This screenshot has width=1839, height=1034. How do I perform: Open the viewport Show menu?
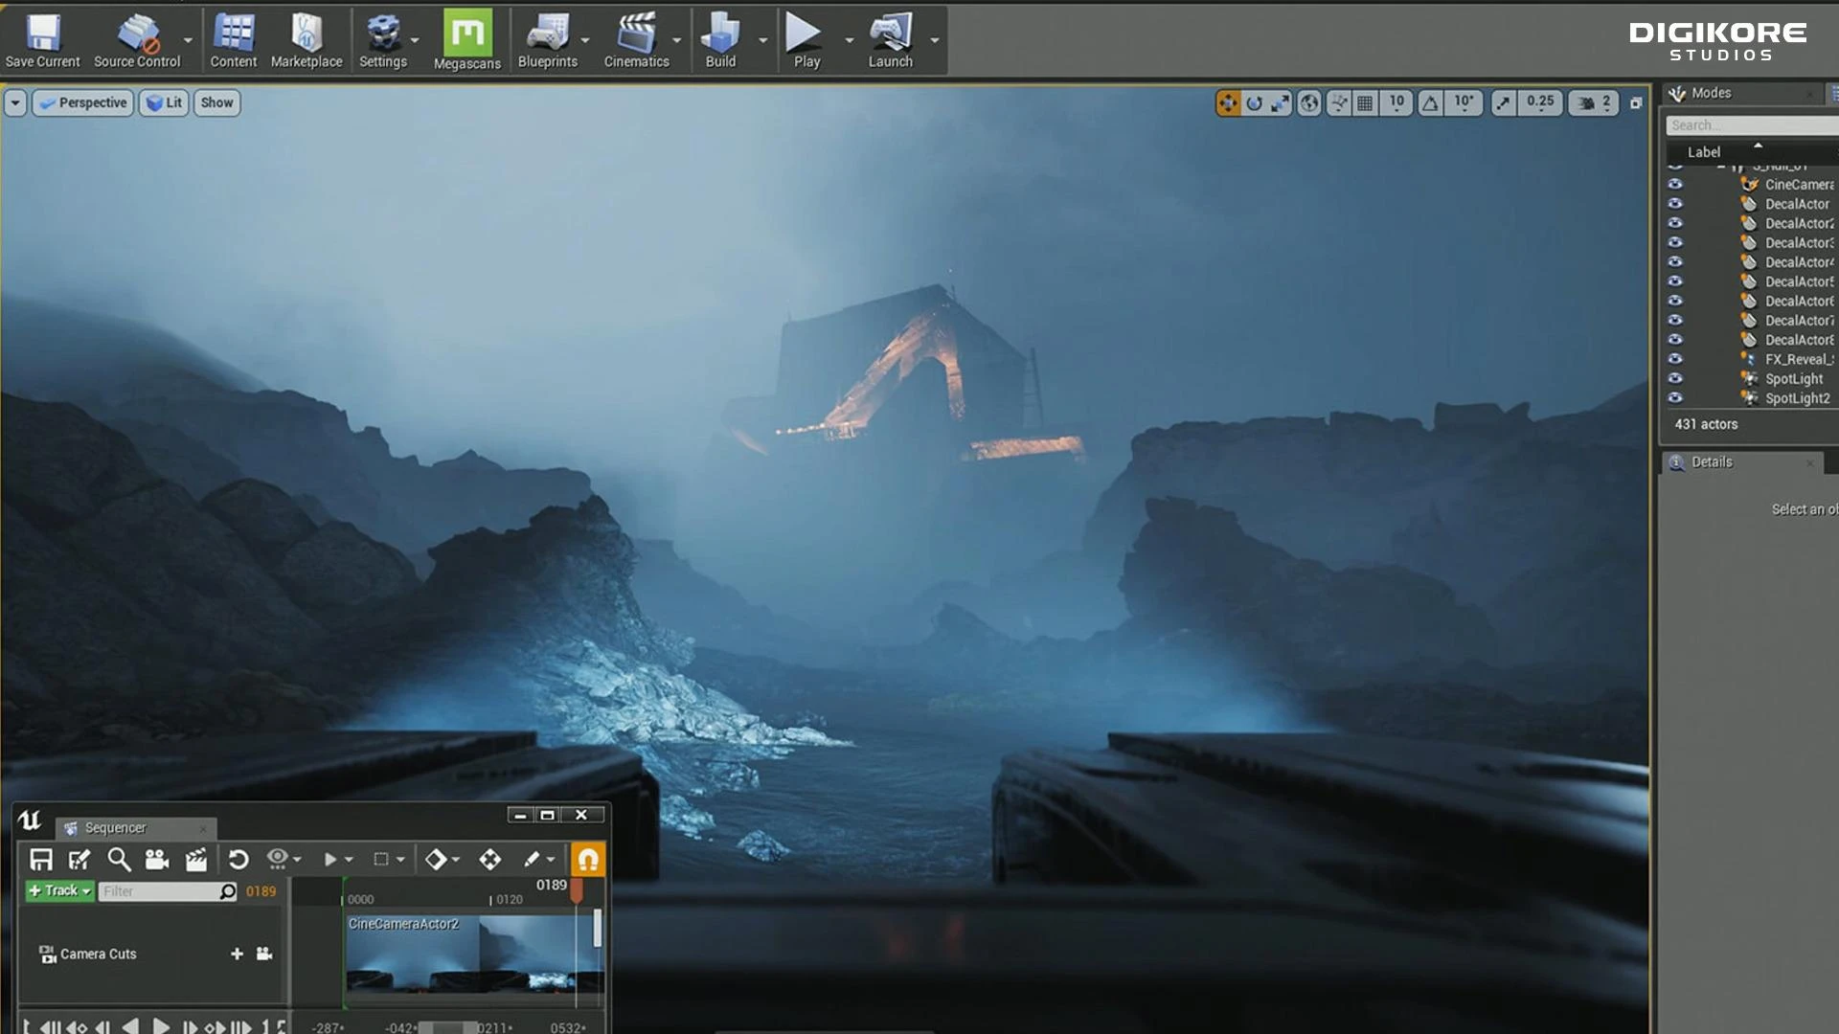[x=216, y=102]
